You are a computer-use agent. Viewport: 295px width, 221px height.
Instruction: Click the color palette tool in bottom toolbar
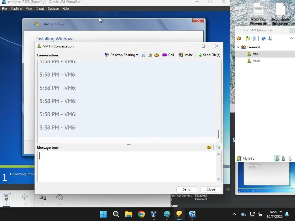59,197
